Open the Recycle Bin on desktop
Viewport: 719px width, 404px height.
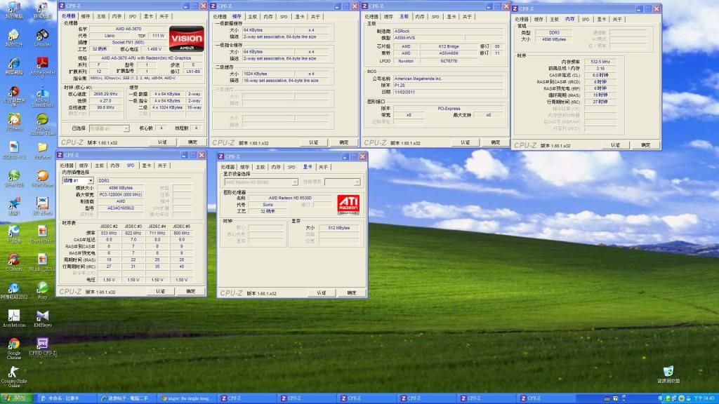(668, 372)
